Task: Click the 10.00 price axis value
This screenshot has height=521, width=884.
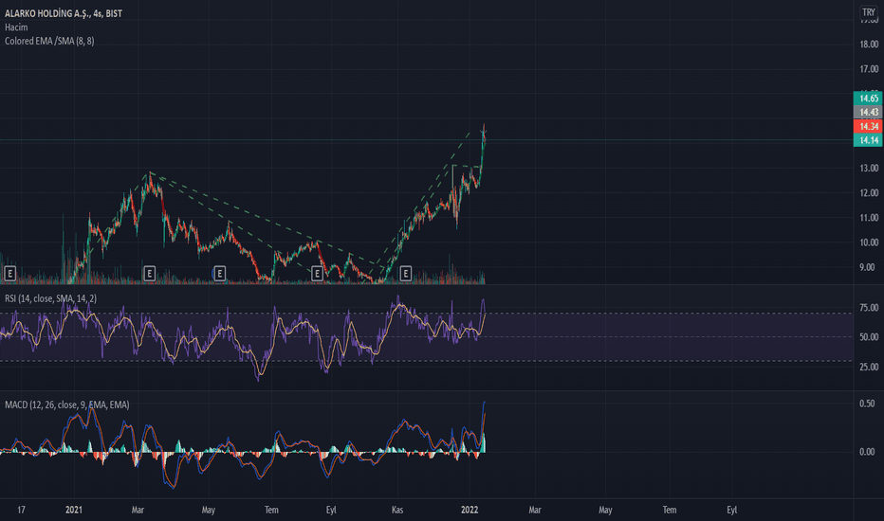Action: coord(869,243)
